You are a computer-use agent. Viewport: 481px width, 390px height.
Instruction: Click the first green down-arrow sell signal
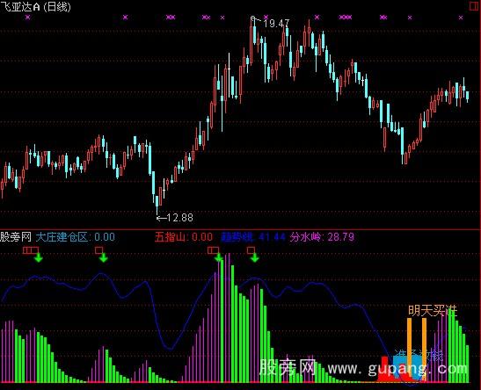tap(39, 257)
